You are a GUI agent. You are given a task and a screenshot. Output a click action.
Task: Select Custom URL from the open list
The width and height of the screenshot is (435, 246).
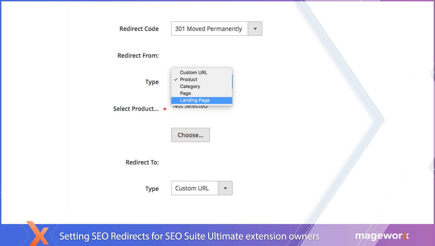(x=194, y=72)
